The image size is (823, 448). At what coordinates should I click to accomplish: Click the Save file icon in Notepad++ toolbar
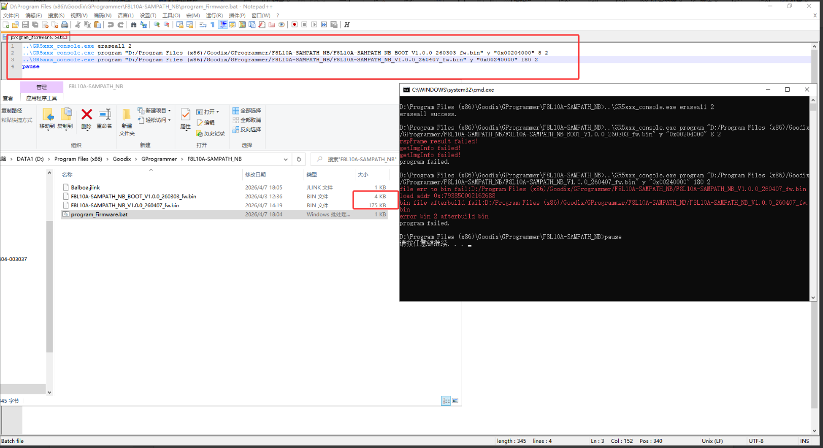coord(25,24)
